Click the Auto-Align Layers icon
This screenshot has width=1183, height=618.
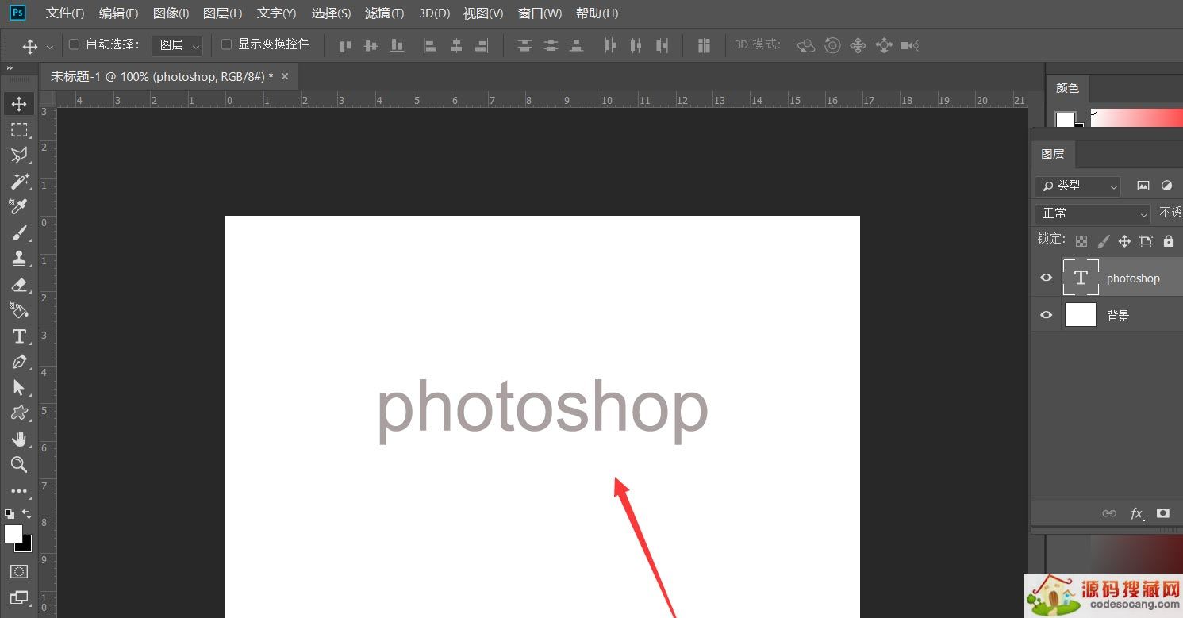tap(704, 46)
